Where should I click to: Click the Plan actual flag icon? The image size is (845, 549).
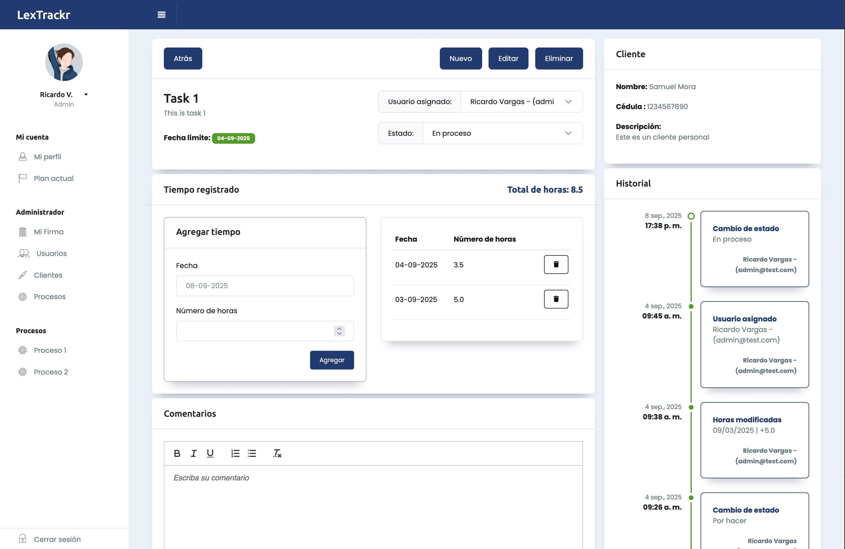(22, 178)
